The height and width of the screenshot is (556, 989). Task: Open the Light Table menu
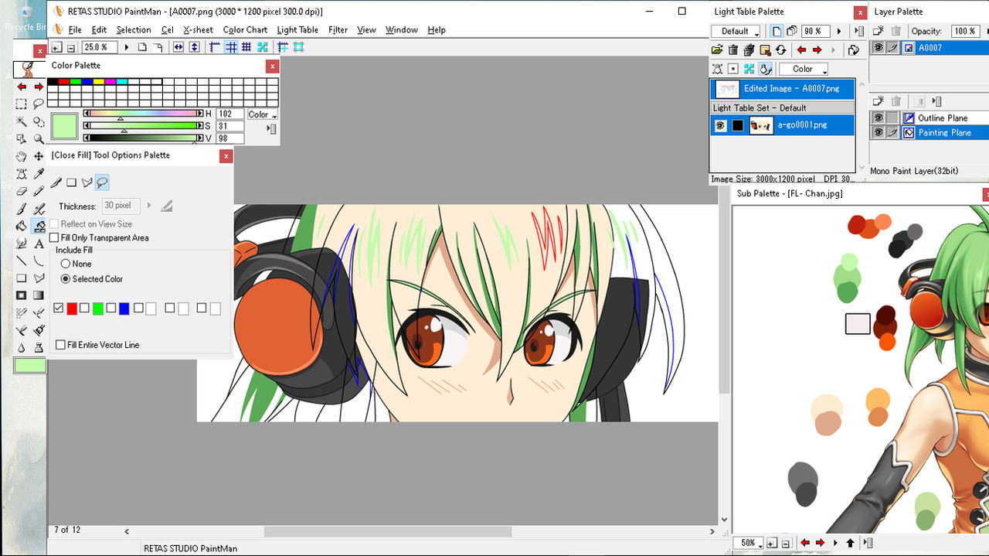[x=297, y=30]
